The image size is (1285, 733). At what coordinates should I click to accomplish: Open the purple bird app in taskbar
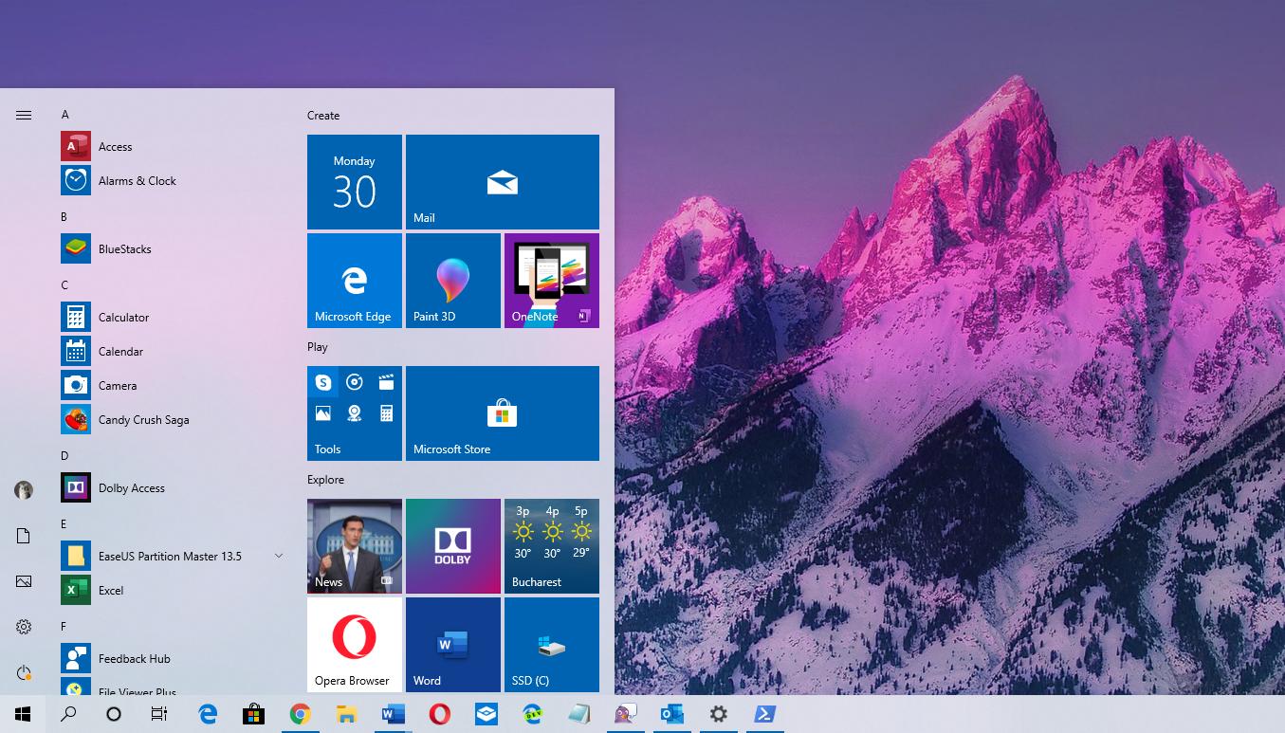coord(626,714)
